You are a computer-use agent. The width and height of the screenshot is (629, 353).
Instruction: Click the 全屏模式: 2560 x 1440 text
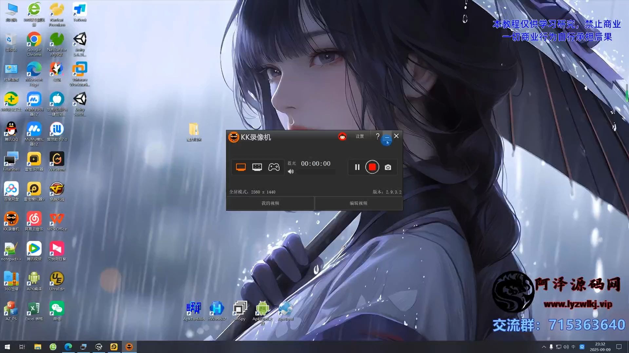tap(252, 192)
